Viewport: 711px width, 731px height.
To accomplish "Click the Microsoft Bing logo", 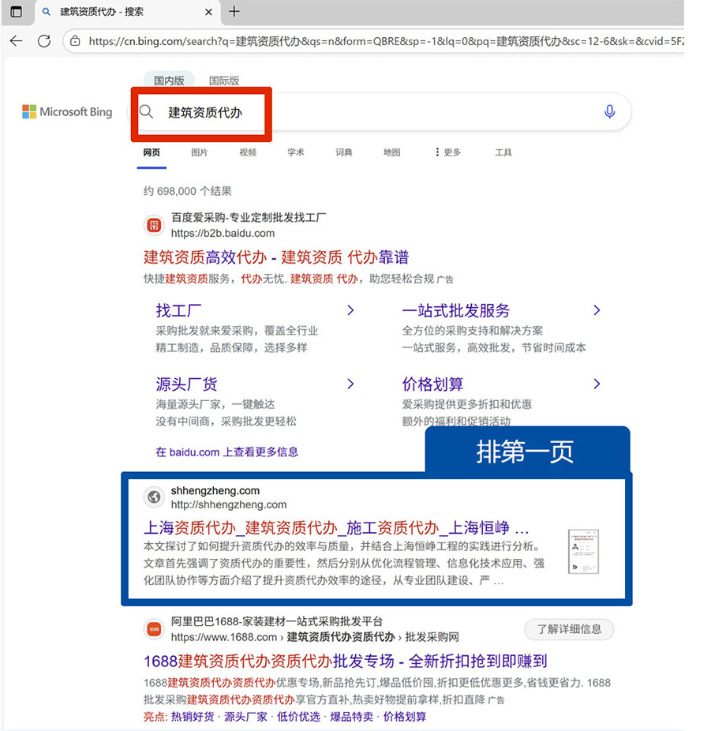I will [x=67, y=112].
